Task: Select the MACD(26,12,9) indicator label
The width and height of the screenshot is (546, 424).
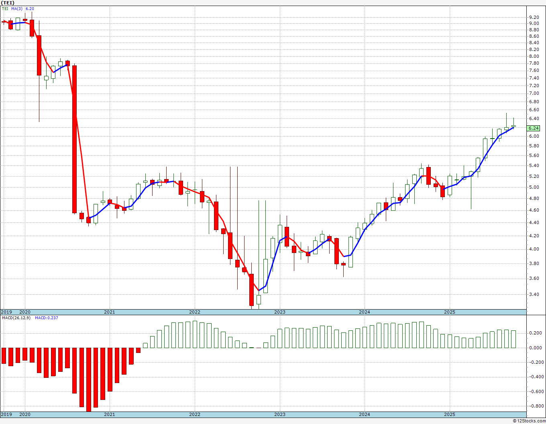Action: point(16,318)
